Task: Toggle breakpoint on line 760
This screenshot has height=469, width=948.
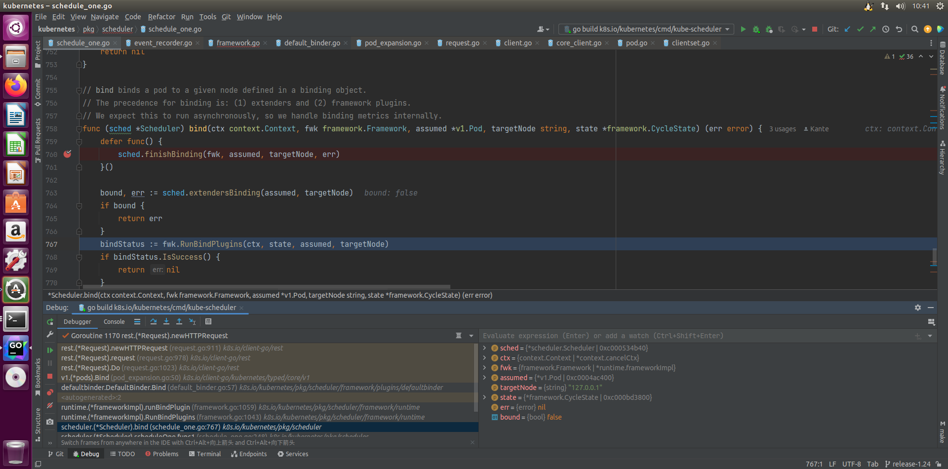Action: tap(68, 155)
